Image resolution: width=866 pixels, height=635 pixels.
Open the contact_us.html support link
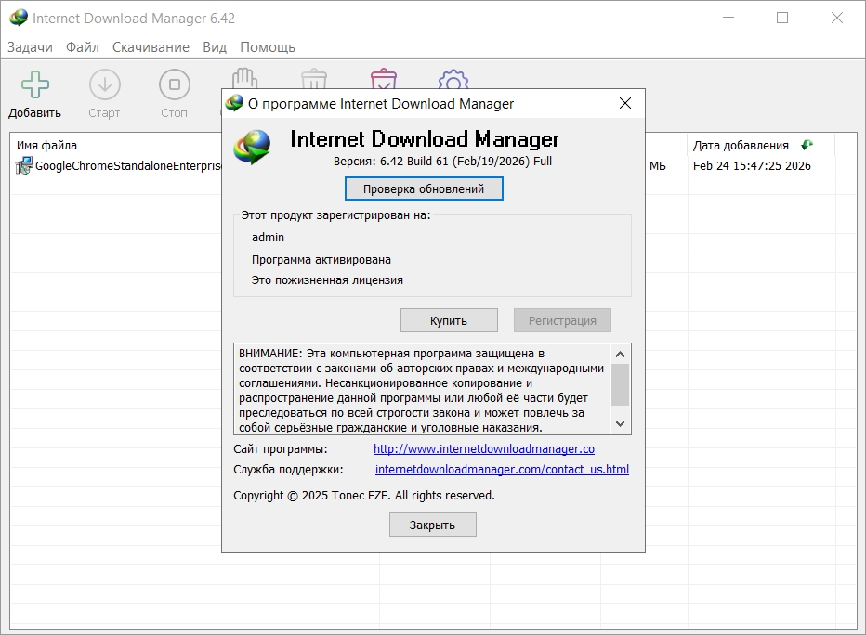502,470
